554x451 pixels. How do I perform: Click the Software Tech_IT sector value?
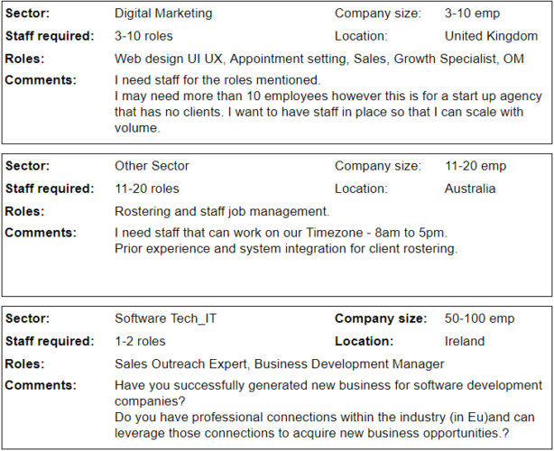[x=165, y=318]
